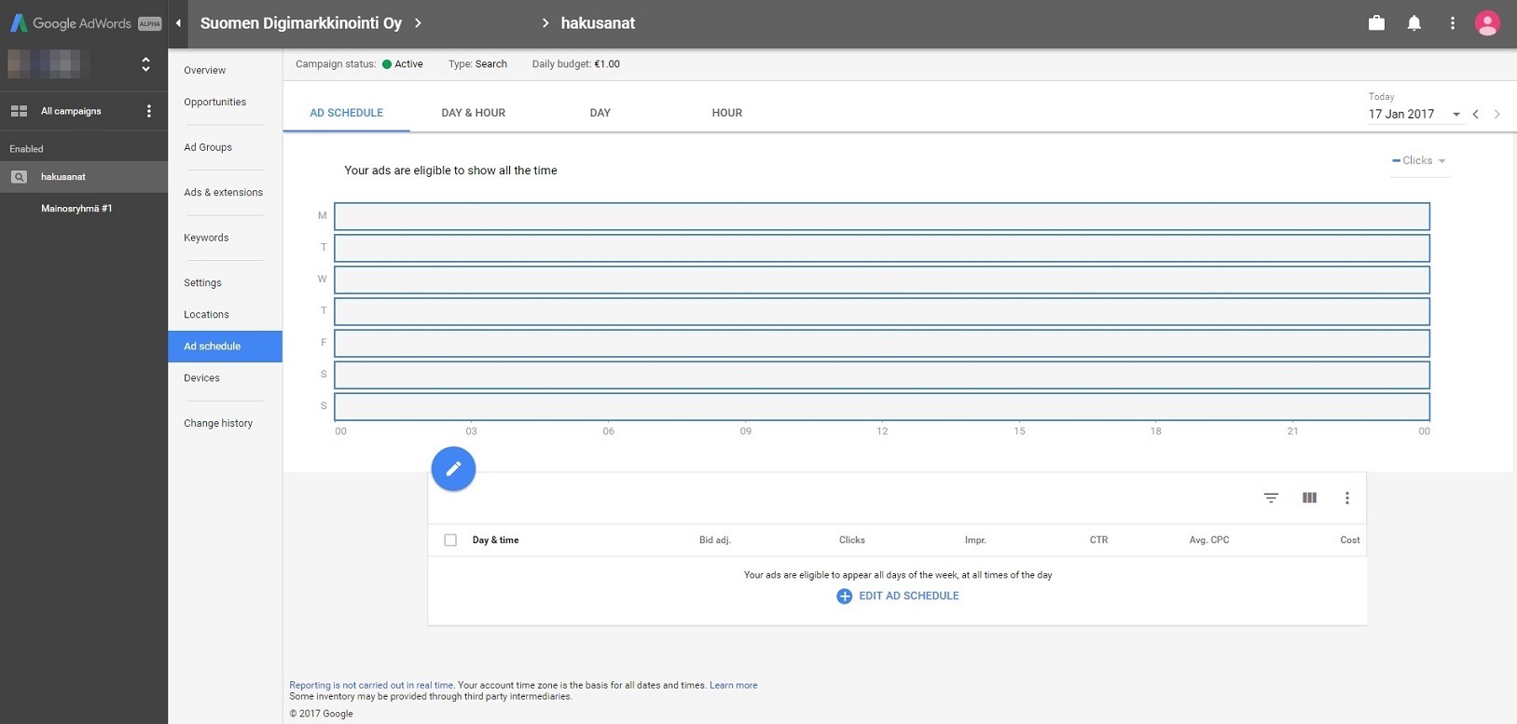Click the Friday schedule bar

click(x=882, y=343)
